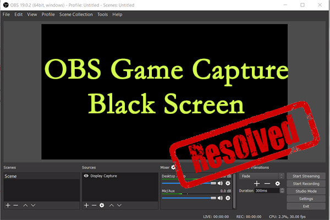Viewport: 330px width, 220px height.
Task: Open the View menu
Action: pyautogui.click(x=32, y=14)
